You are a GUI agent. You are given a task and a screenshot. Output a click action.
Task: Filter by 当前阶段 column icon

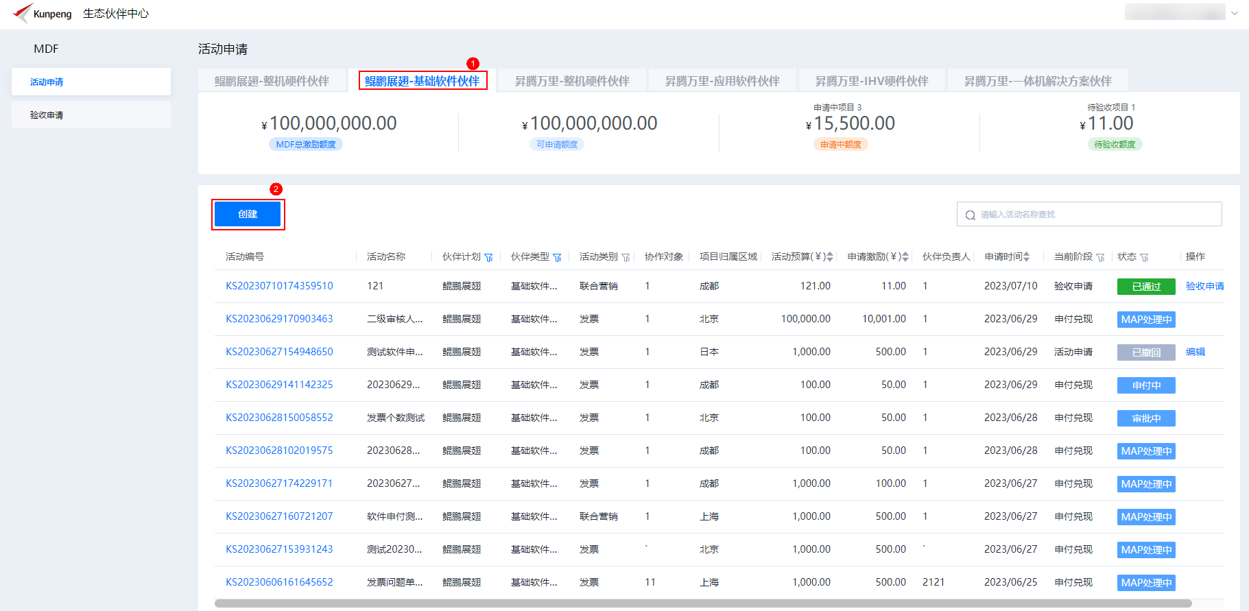[x=1100, y=257]
